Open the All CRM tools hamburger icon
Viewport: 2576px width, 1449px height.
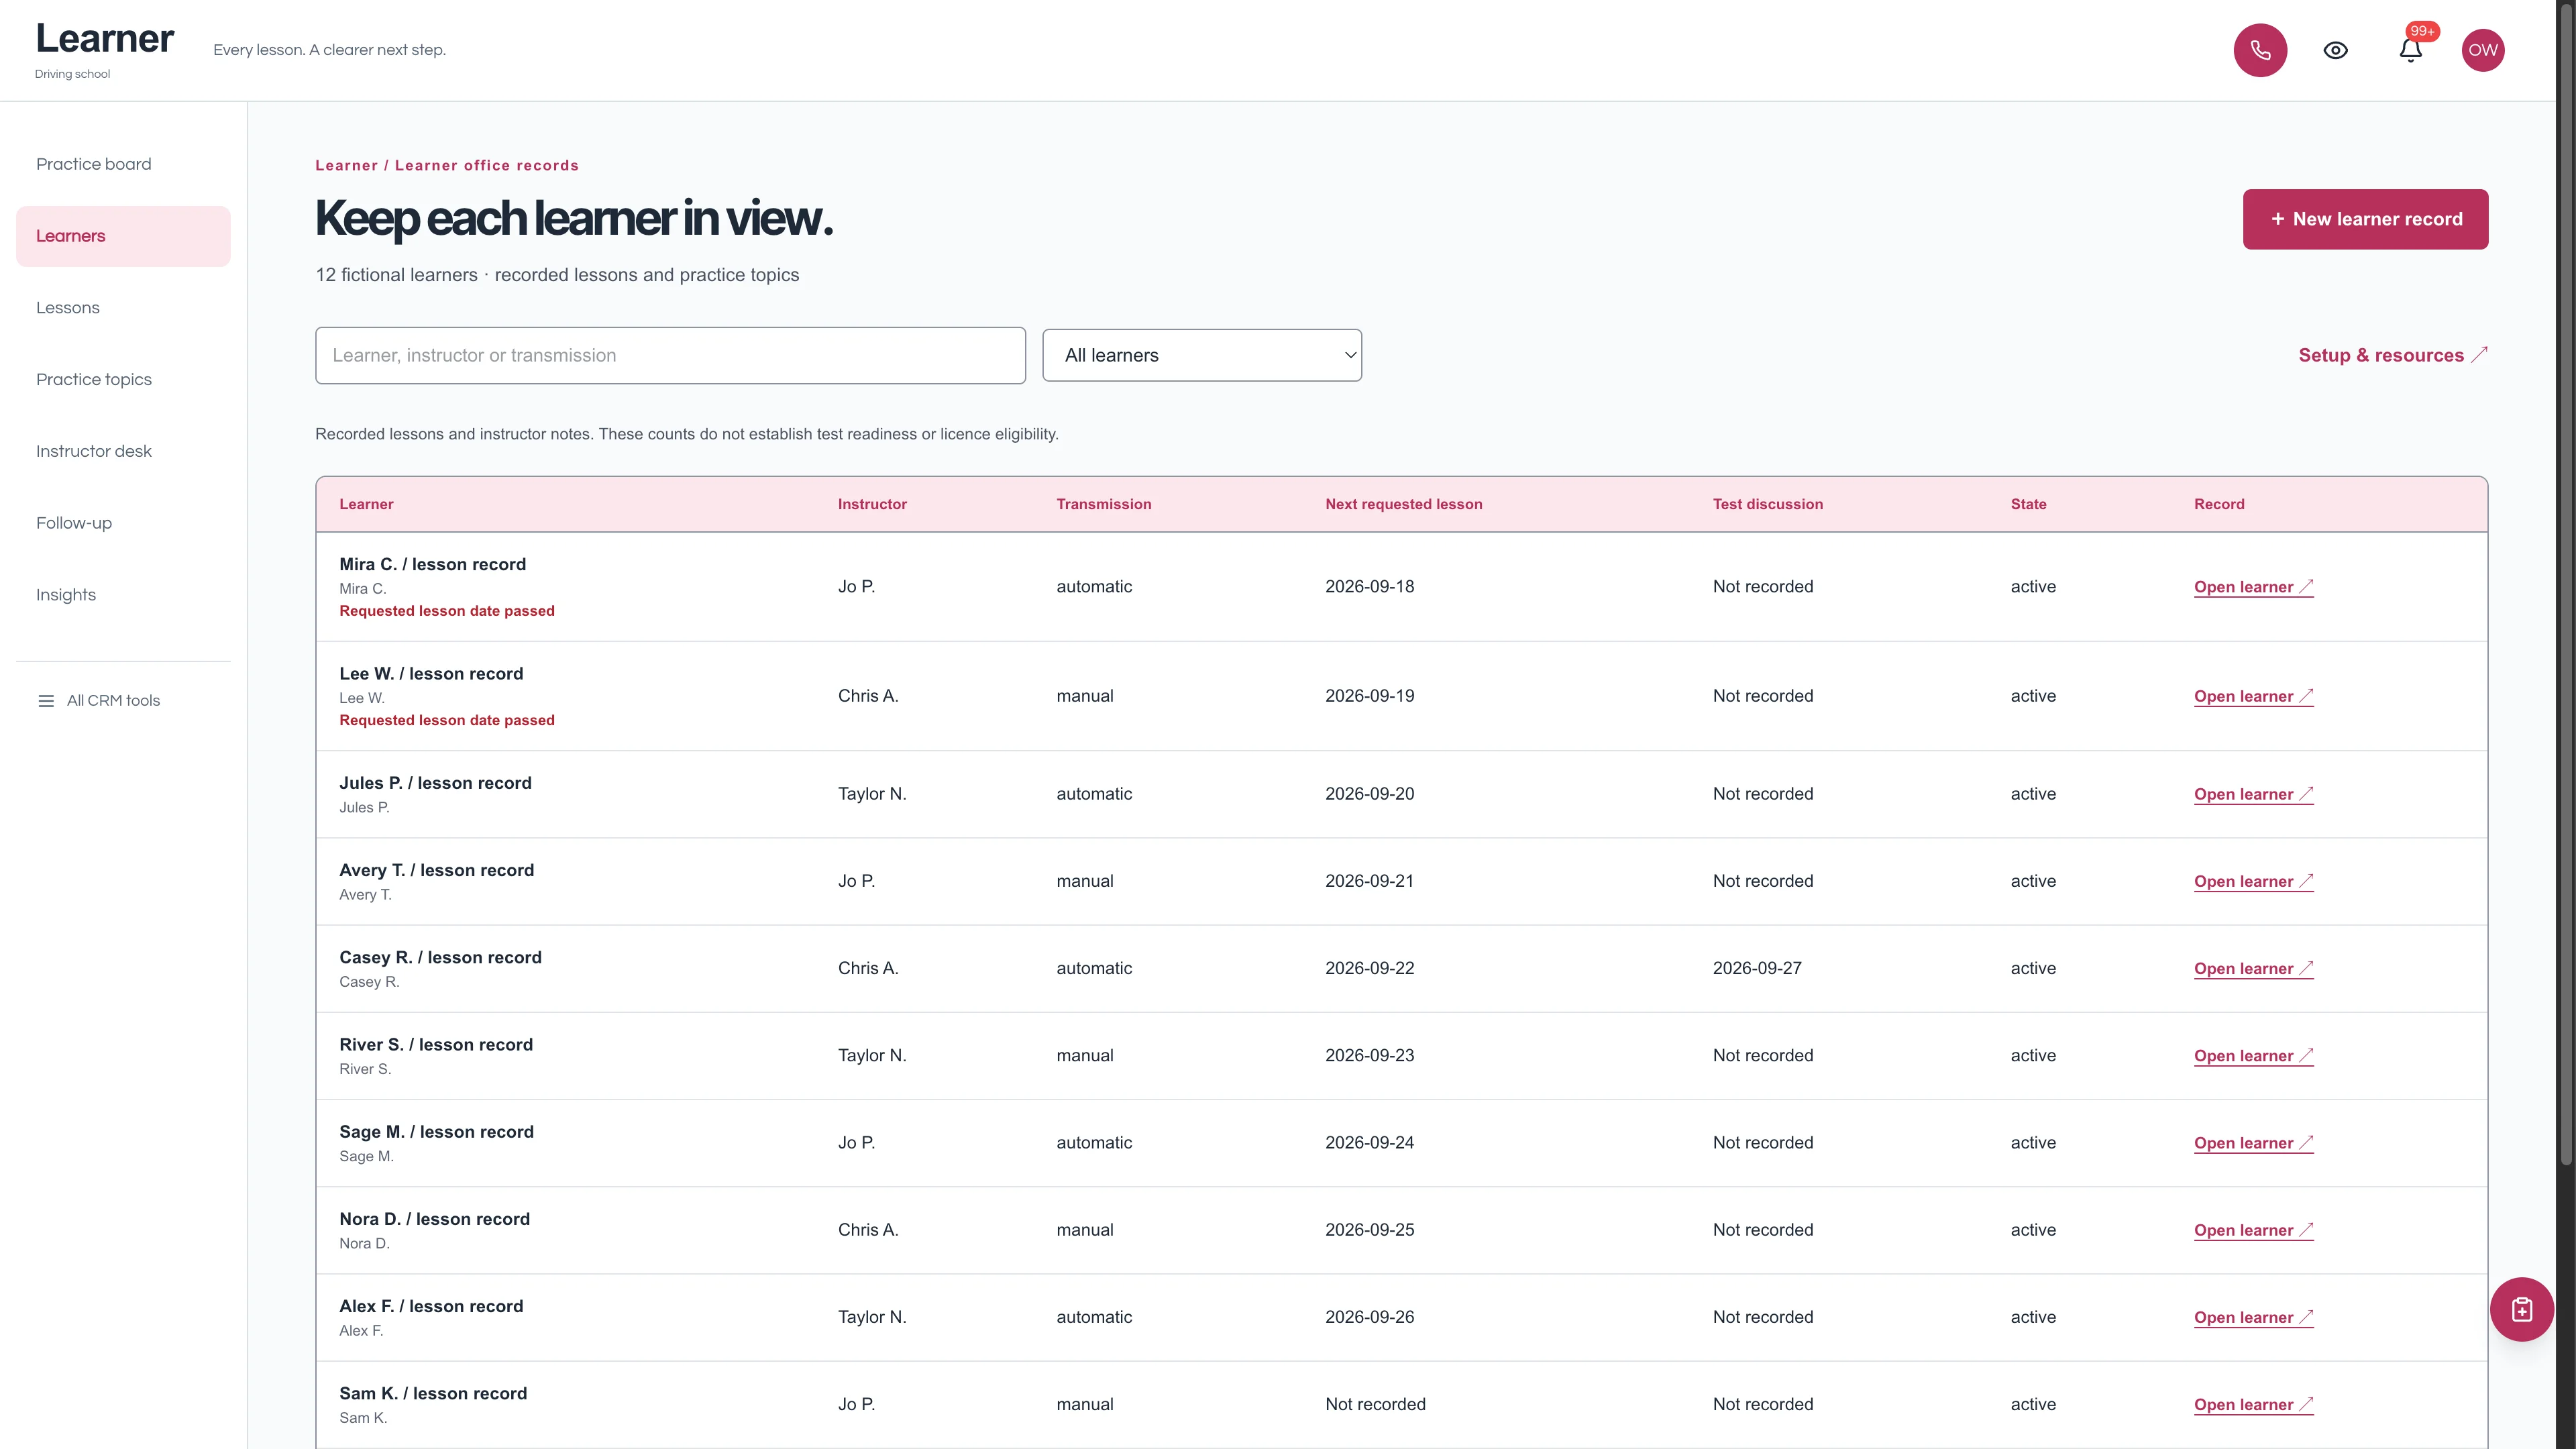[46, 701]
